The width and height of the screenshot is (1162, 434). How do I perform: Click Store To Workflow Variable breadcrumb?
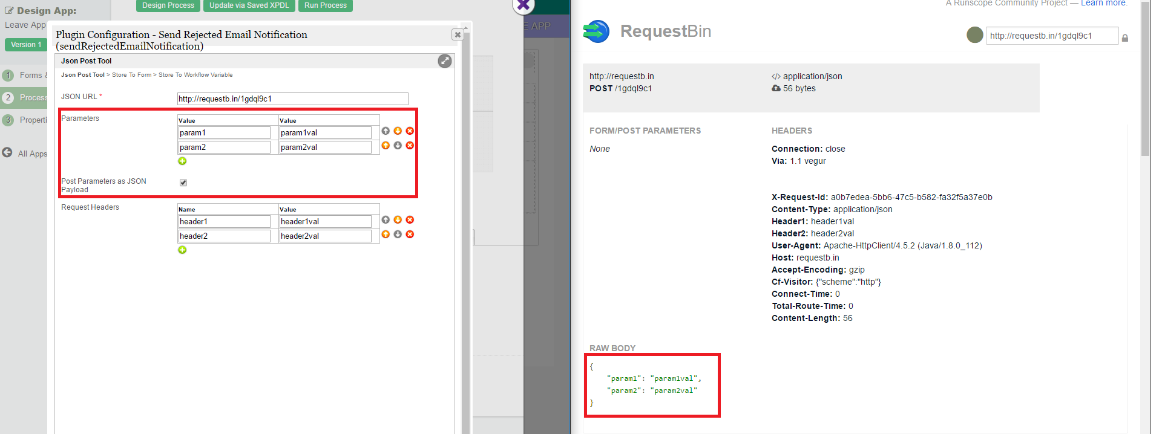coord(195,75)
